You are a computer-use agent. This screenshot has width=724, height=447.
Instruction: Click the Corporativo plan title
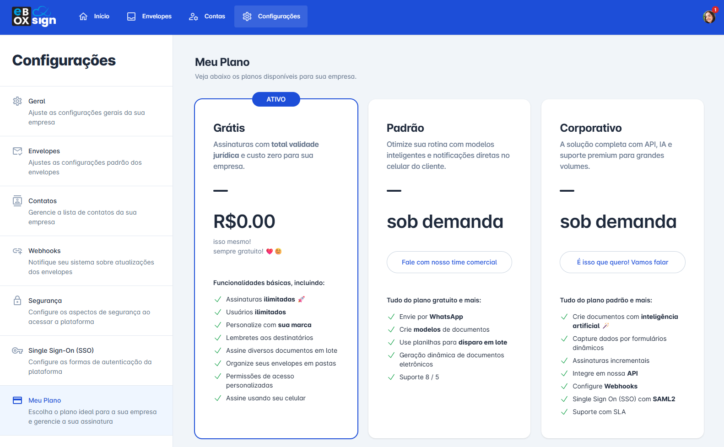[x=591, y=128]
